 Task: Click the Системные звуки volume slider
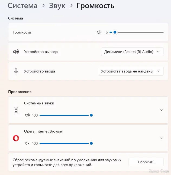65,115
